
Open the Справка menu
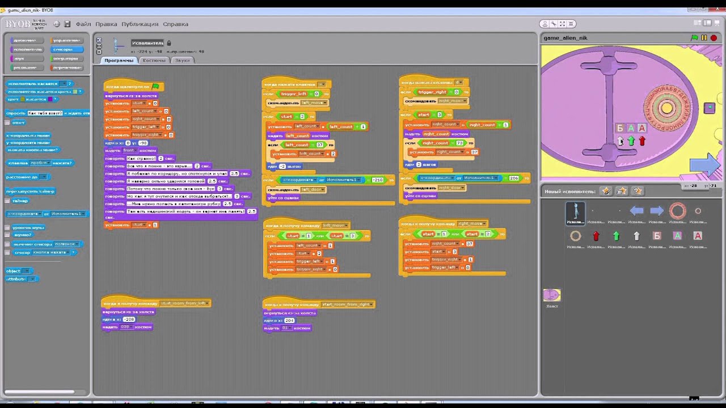click(175, 24)
